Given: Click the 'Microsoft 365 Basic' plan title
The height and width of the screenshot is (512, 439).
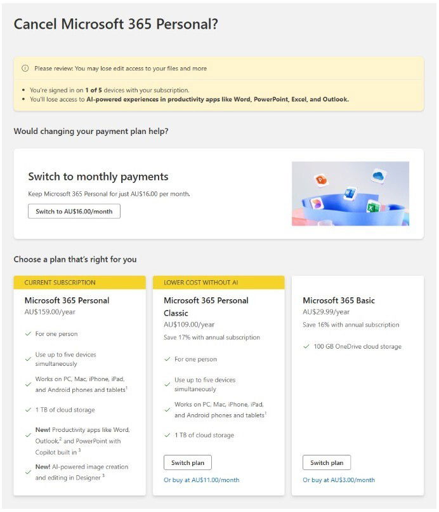Looking at the screenshot, I should tap(338, 300).
